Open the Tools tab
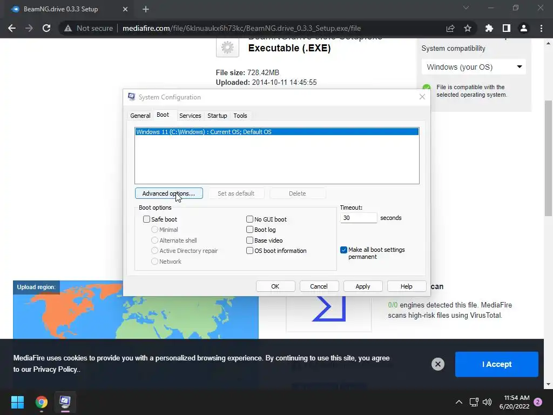Screen dimensions: 553x415 click(240, 116)
